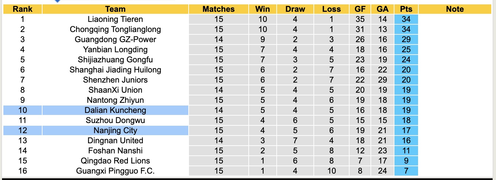Click the Qingdao Red Lions team
This screenshot has height=180, width=496.
point(115,161)
